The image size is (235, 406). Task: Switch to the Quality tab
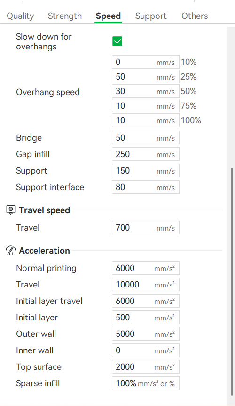pyautogui.click(x=20, y=16)
